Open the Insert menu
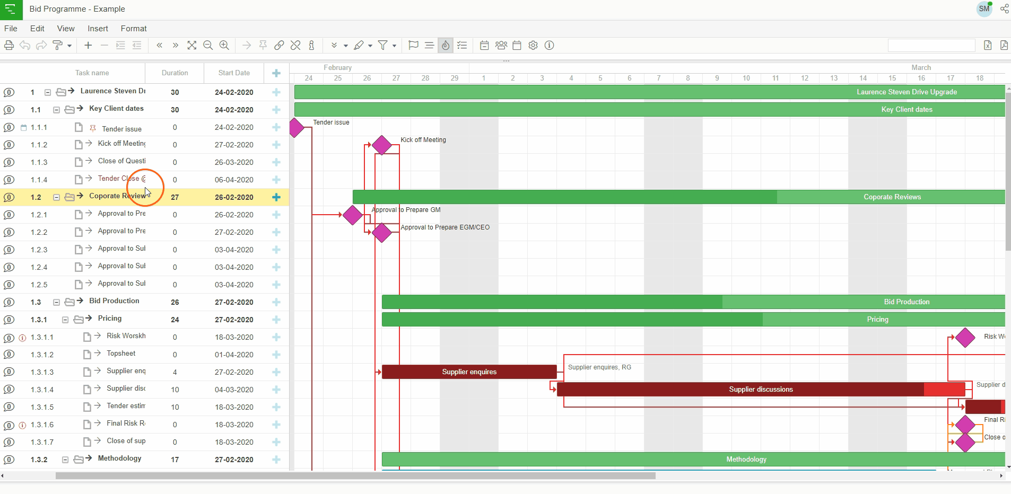The height and width of the screenshot is (494, 1011). (x=98, y=29)
